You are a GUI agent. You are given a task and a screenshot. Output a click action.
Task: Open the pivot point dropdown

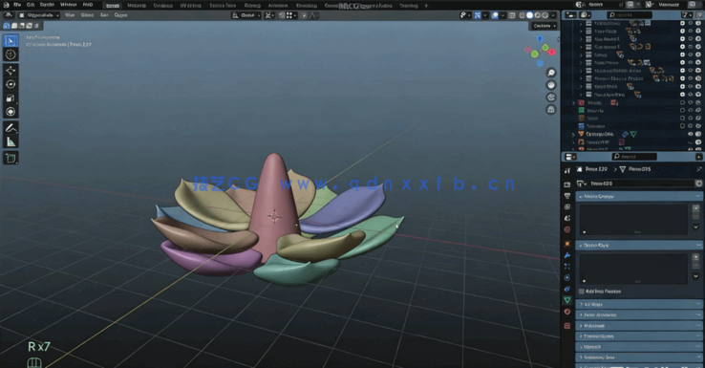click(268, 15)
